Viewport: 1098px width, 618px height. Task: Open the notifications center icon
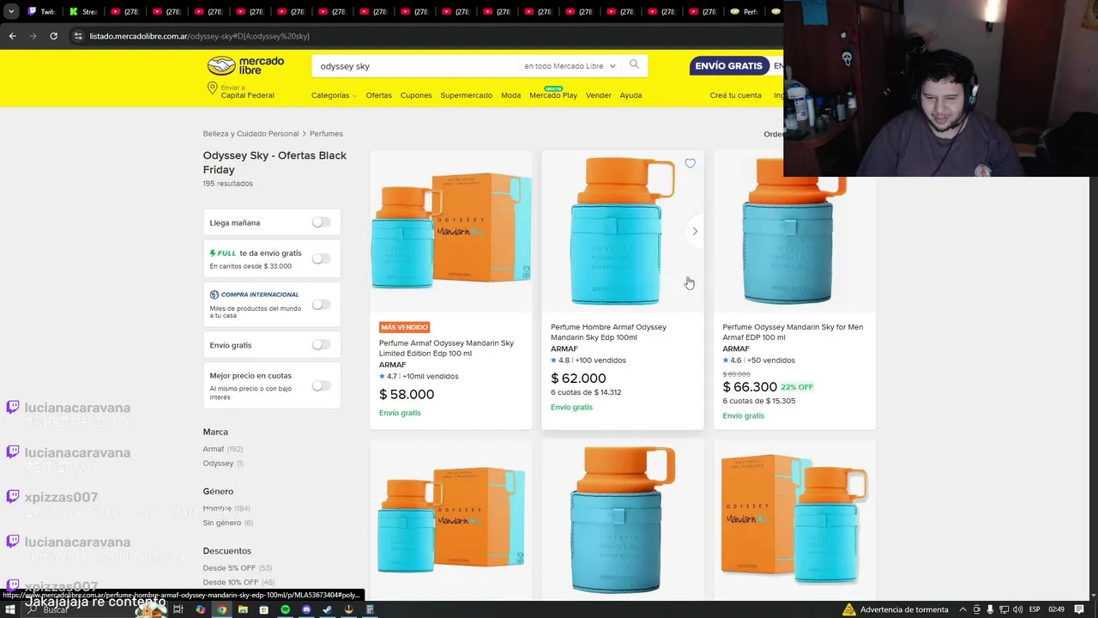[x=1080, y=609]
